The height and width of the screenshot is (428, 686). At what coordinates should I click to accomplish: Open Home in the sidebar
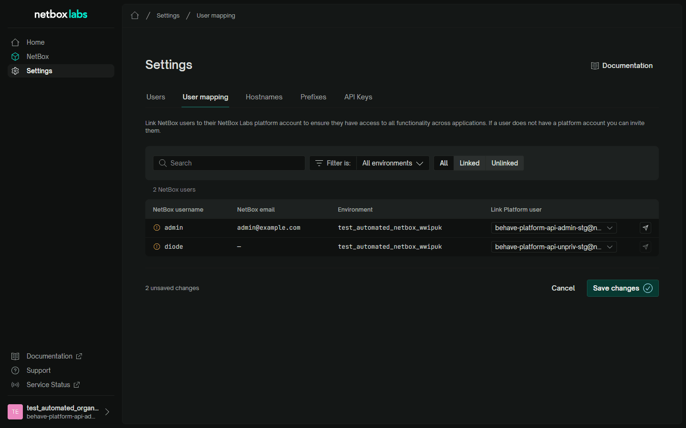[x=61, y=42]
